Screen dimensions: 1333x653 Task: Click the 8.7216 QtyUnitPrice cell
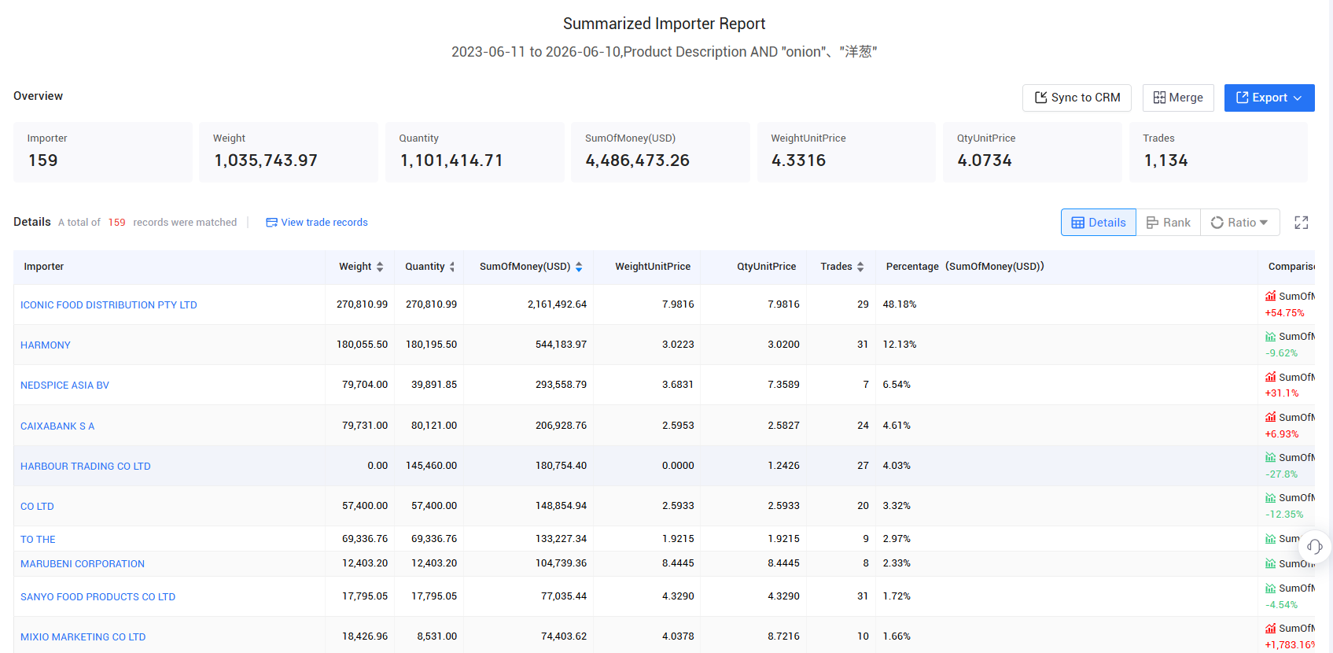click(783, 636)
